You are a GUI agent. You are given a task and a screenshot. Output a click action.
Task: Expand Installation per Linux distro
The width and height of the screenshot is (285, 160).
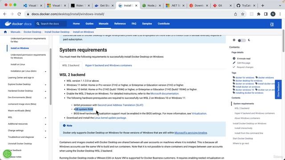[x=45, y=71]
